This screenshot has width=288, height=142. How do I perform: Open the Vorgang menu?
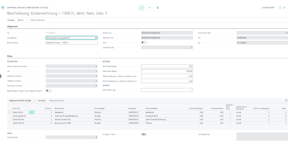point(11,20)
